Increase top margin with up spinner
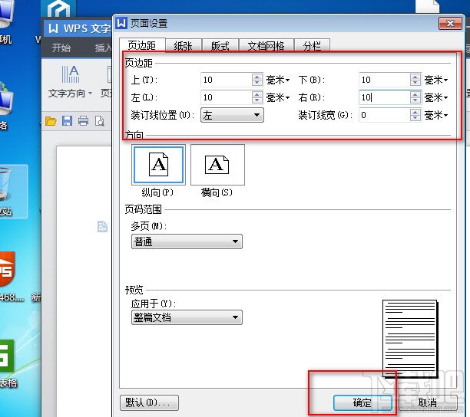Screen dimensions: 470x417 point(257,77)
